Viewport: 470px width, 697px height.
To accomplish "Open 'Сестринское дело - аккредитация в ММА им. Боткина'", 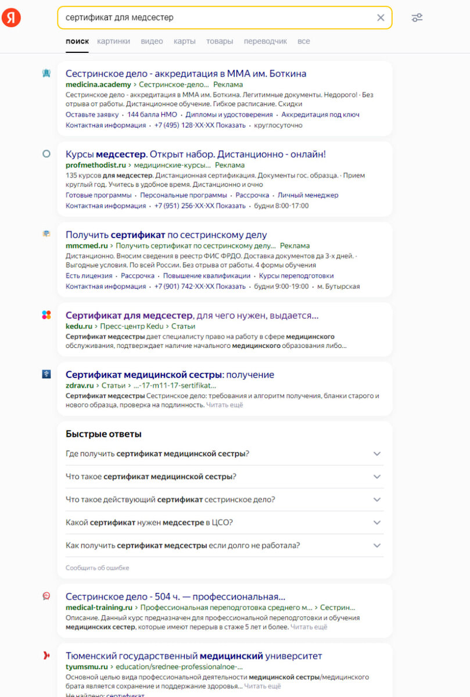I will click(186, 74).
